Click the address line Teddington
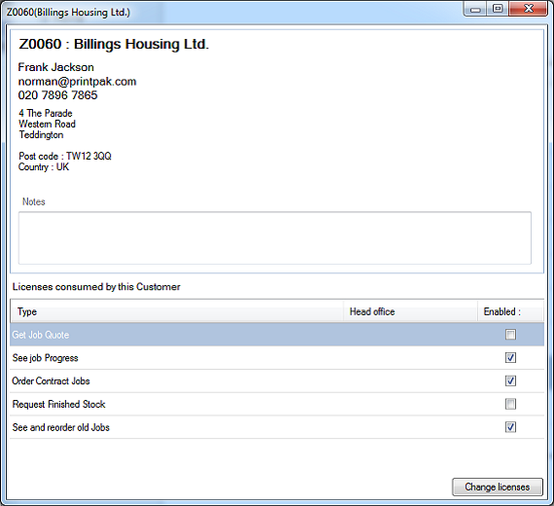This screenshot has height=506, width=554. [x=41, y=135]
